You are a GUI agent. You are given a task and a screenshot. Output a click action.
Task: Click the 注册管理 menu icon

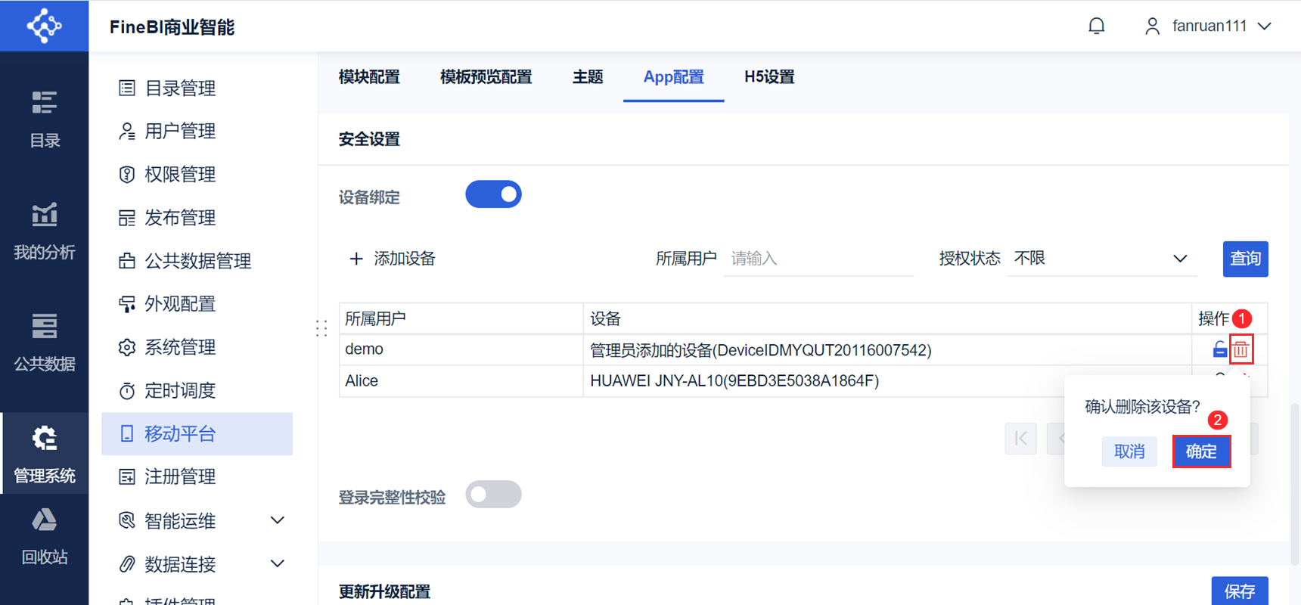(127, 476)
